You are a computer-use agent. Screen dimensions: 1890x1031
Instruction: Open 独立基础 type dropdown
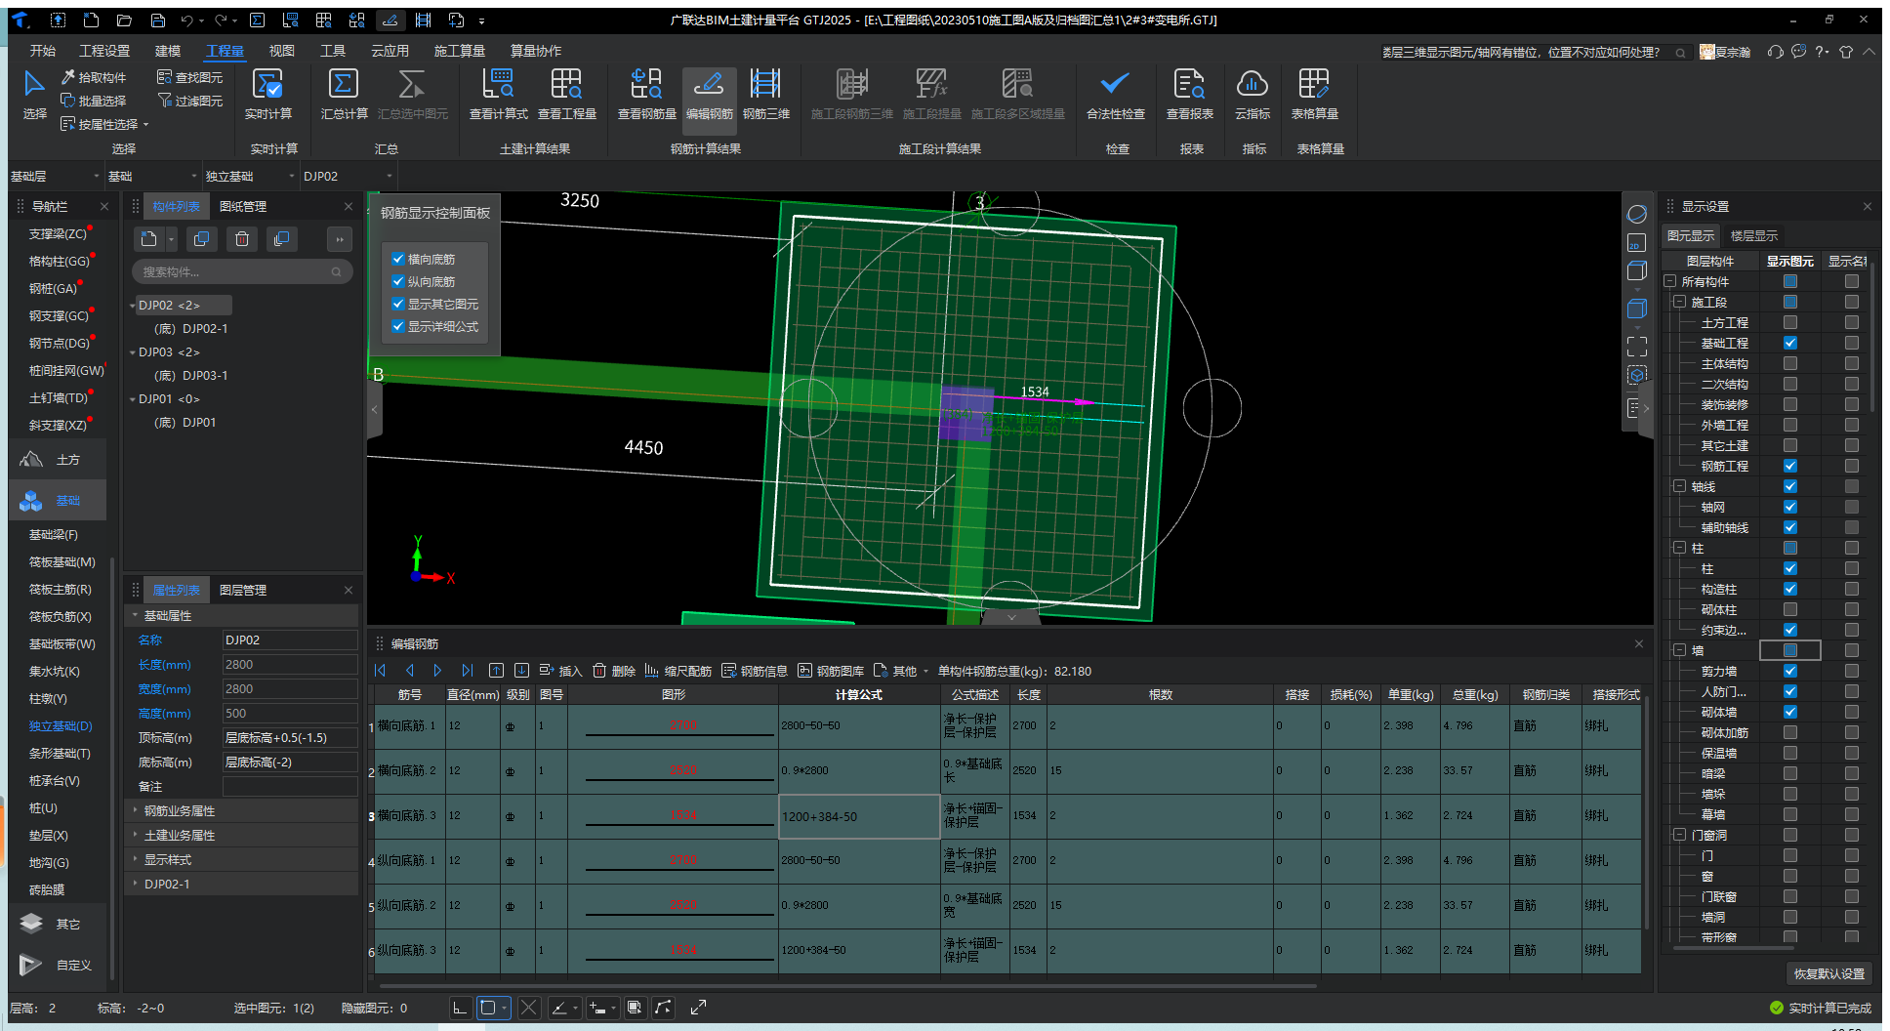pos(249,176)
